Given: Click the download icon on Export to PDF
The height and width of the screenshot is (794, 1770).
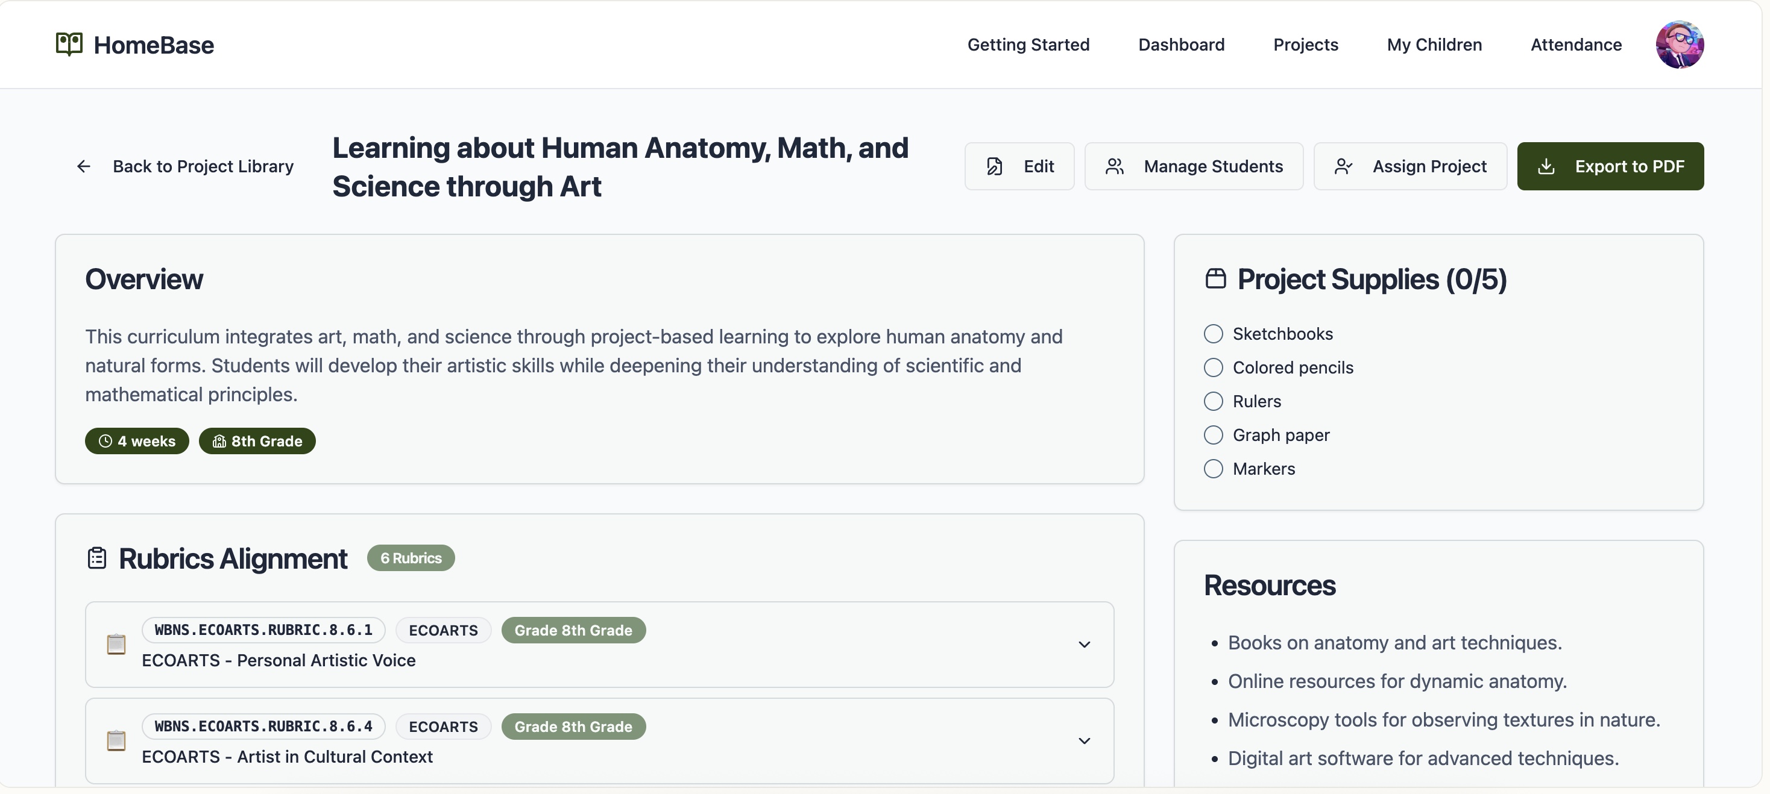Looking at the screenshot, I should point(1548,166).
